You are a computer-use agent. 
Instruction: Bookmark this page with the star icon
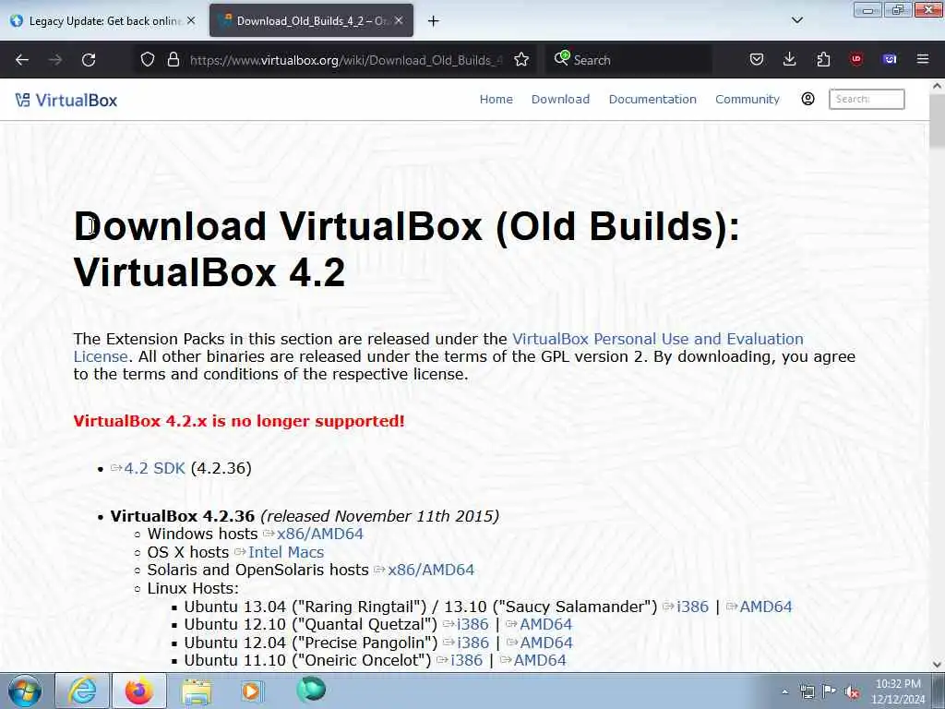pyautogui.click(x=521, y=60)
